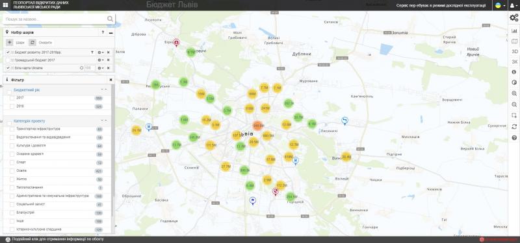The width and height of the screenshot is (520, 243).
Task: Enable the Громадський бюджет 2017 layer
Action: click(8, 60)
